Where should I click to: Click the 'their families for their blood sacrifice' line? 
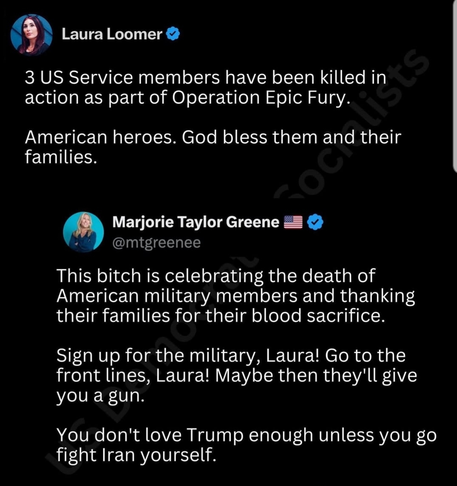coord(221,315)
